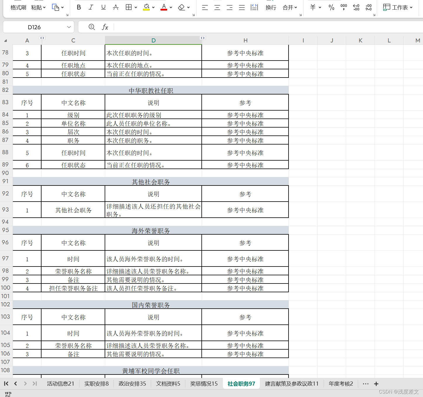Viewport: 423px width, 397px height.
Task: Open number format dialog launcher
Action: [374, 15]
